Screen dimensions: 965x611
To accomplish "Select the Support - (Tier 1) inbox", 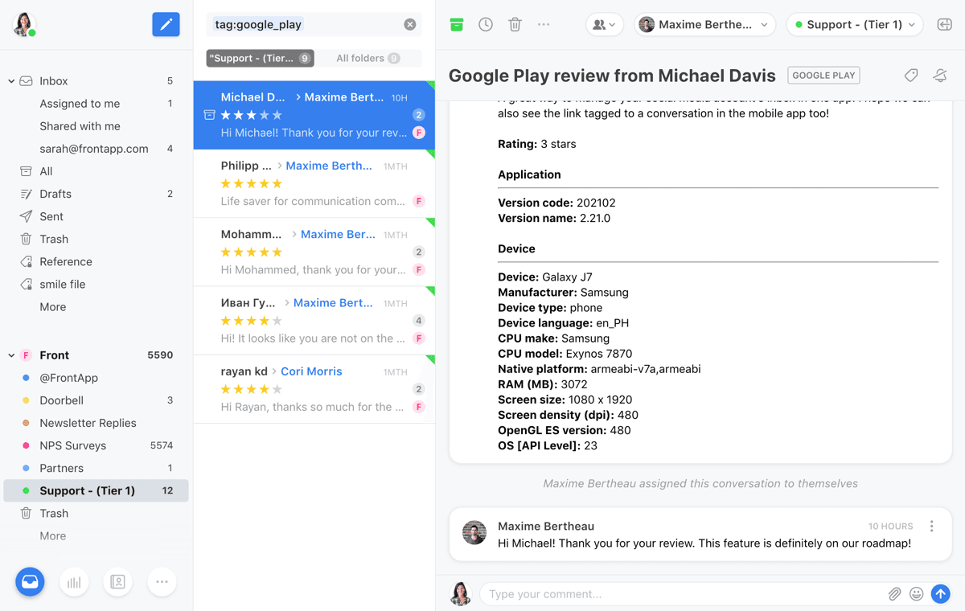I will [x=96, y=490].
